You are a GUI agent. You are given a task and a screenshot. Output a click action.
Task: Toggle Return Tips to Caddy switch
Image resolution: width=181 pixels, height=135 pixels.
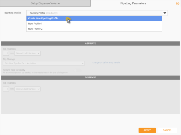tap(78, 71)
